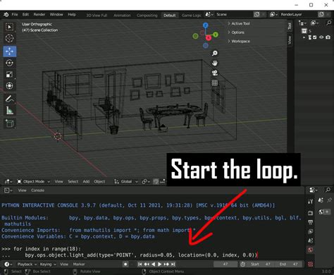Viewport: 334px width, 275px height.
Task: Jump to the first frame
Action: pos(140,264)
